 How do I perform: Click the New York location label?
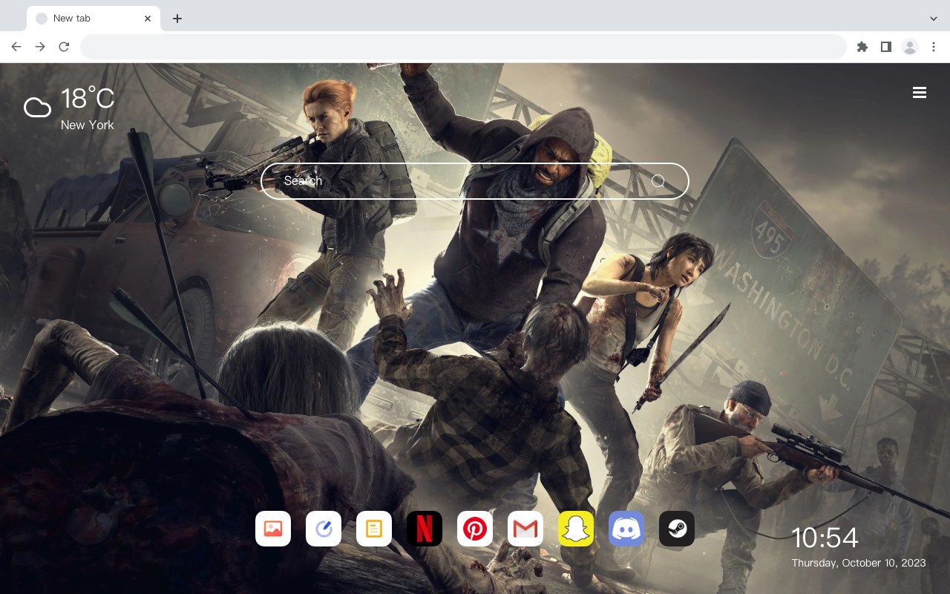pos(88,125)
